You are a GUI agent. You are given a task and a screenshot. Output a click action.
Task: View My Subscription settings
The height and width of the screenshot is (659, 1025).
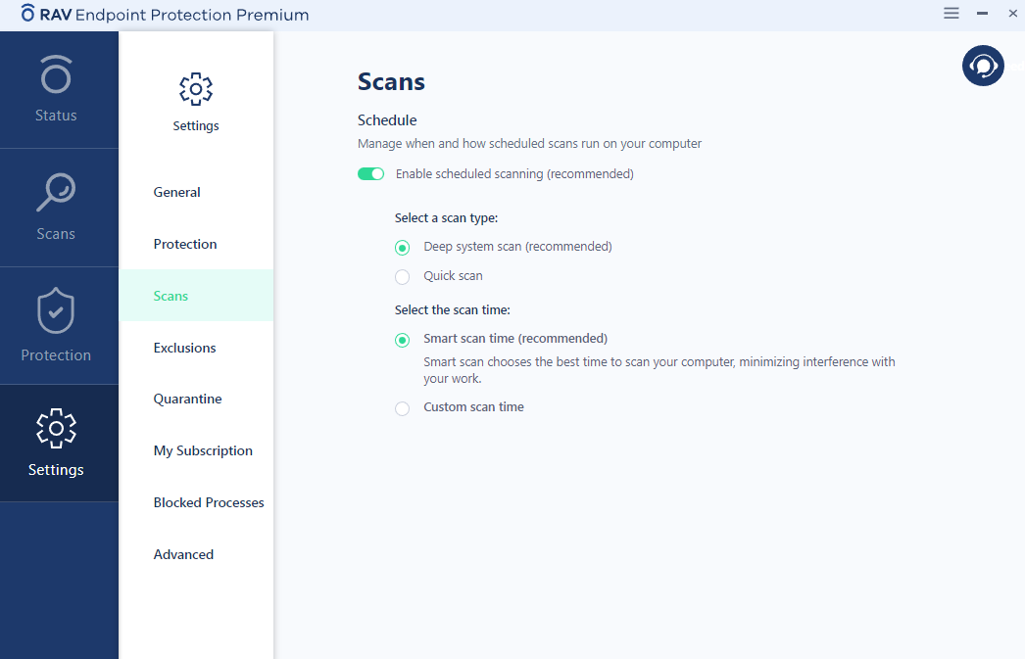(x=203, y=451)
